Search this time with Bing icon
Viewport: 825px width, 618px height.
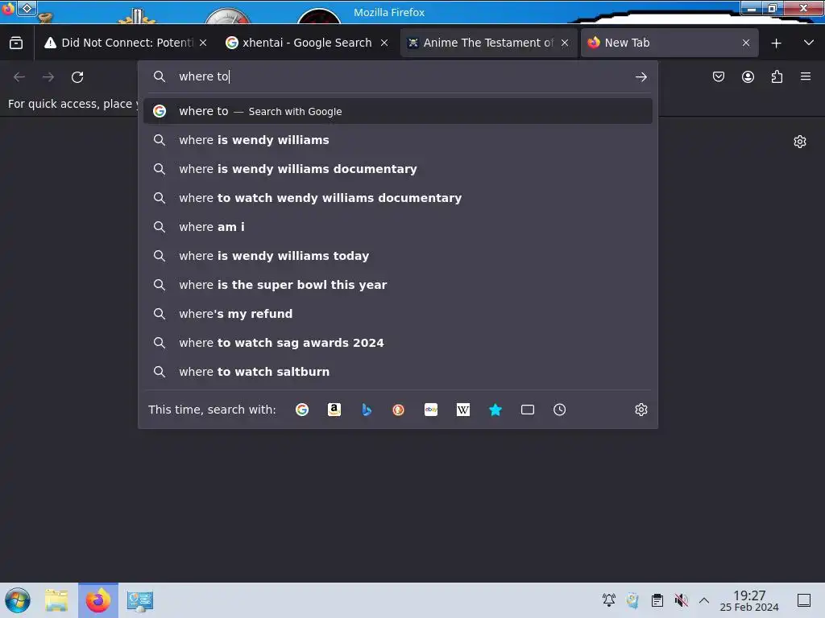click(x=367, y=410)
